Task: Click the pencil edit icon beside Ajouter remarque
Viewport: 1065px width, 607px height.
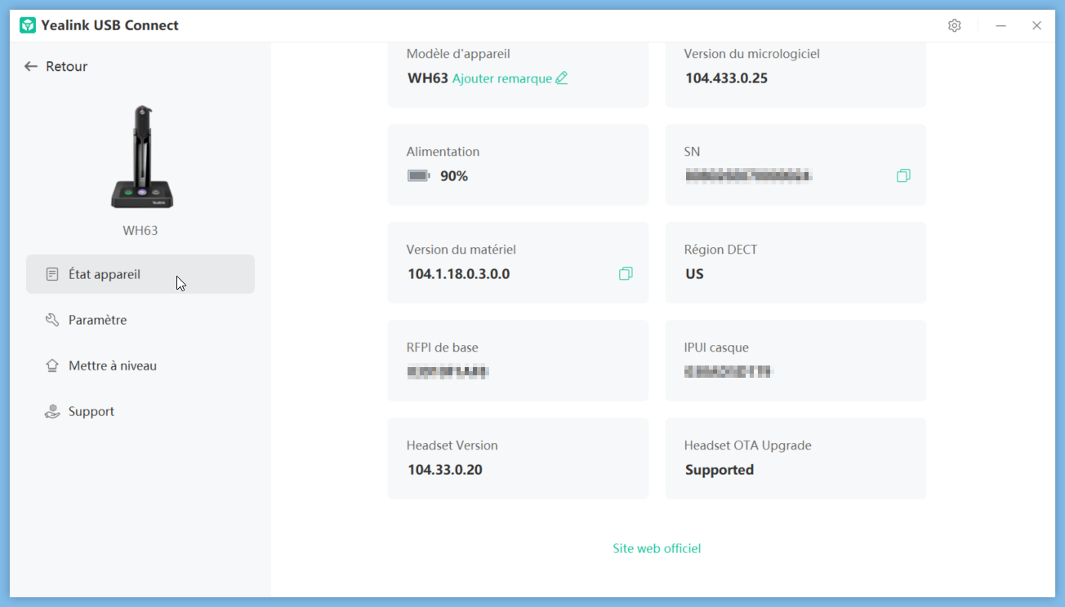Action: [561, 78]
